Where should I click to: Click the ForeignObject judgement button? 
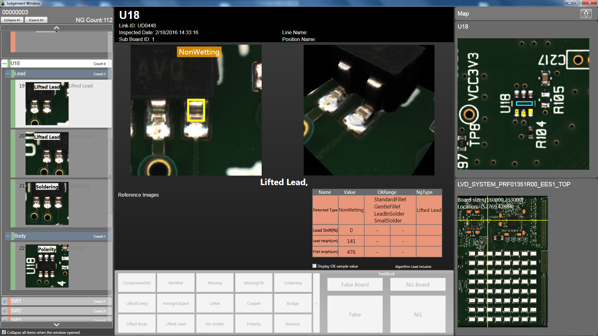point(176,303)
